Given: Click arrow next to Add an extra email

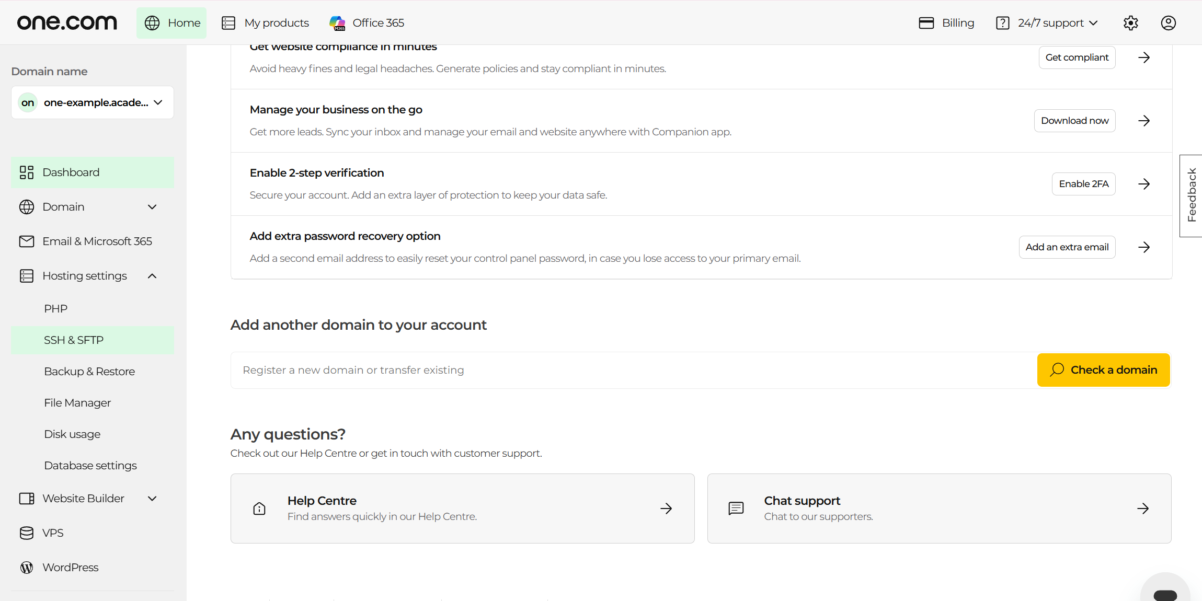Looking at the screenshot, I should 1144,247.
